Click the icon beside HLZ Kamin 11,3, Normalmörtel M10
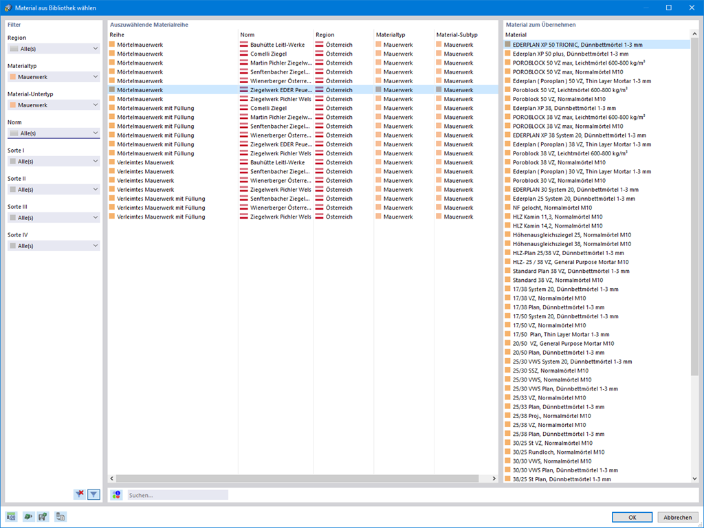This screenshot has width=704, height=528. coord(508,217)
